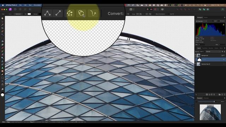Select the Erase Brush tool
The image size is (226, 127).
coord(2,55)
